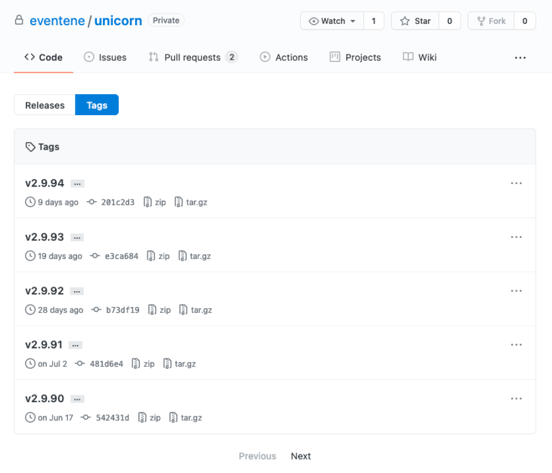Screen dimensions: 552x473
Task: Open the v2.9.91 row actions menu
Action: [516, 344]
